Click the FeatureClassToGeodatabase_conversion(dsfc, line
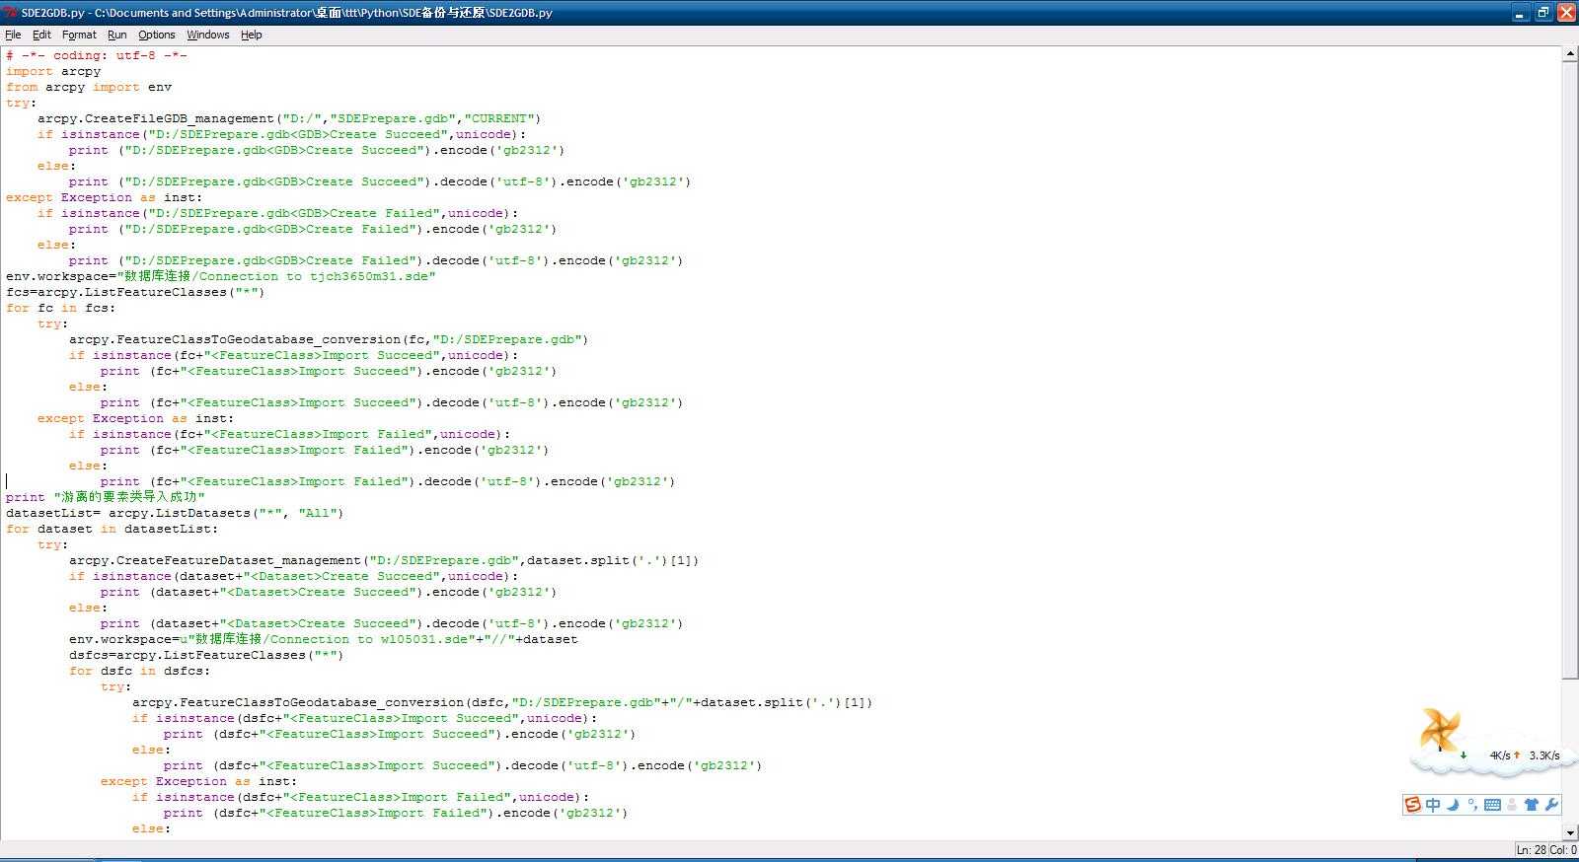Image resolution: width=1579 pixels, height=862 pixels. tap(502, 702)
